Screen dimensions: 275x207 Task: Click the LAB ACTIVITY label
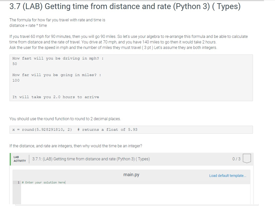(20, 159)
